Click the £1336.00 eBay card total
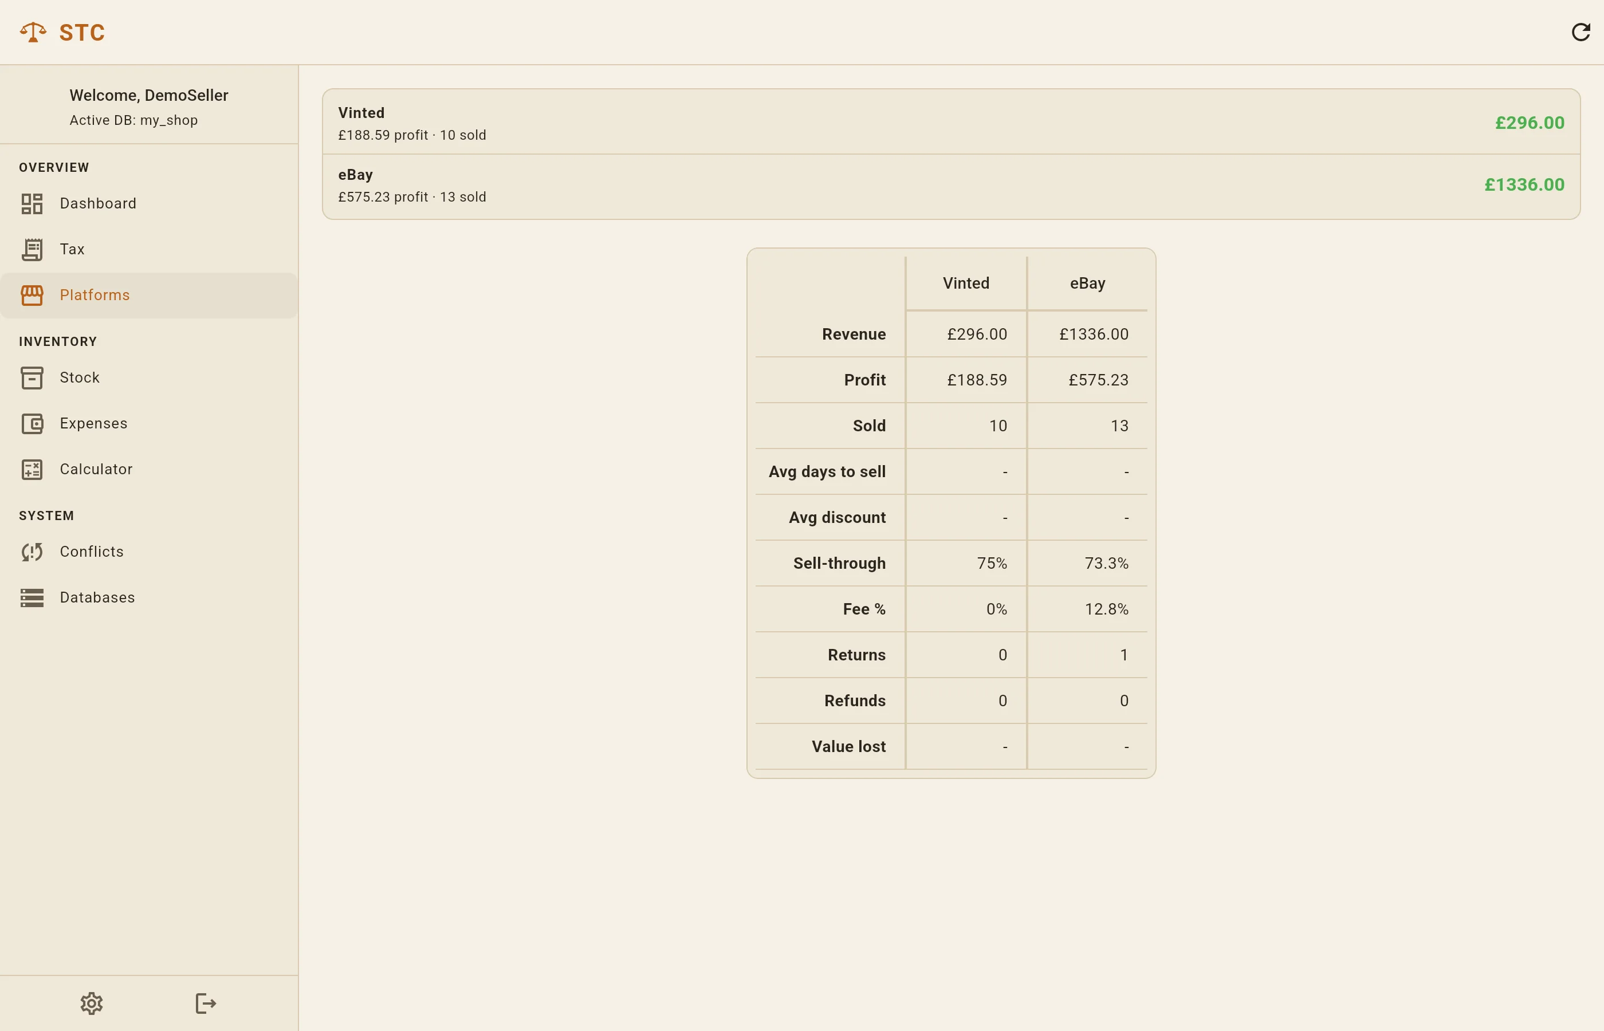Image resolution: width=1604 pixels, height=1031 pixels. pos(1524,185)
